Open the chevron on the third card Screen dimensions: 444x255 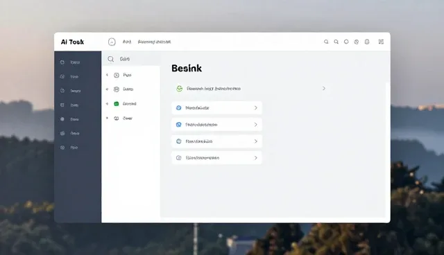click(256, 141)
